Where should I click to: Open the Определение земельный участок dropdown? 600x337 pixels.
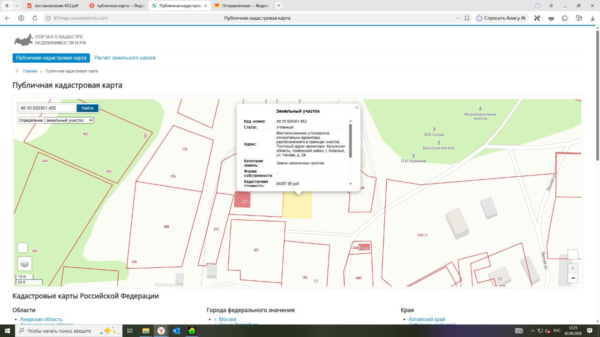69,120
